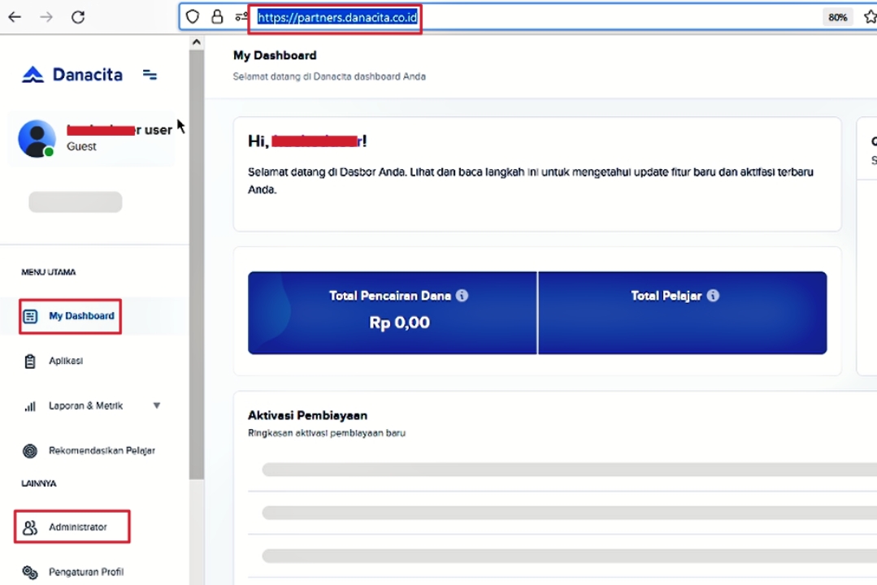Bookmark page with the star icon
The width and height of the screenshot is (877, 585).
pos(870,17)
